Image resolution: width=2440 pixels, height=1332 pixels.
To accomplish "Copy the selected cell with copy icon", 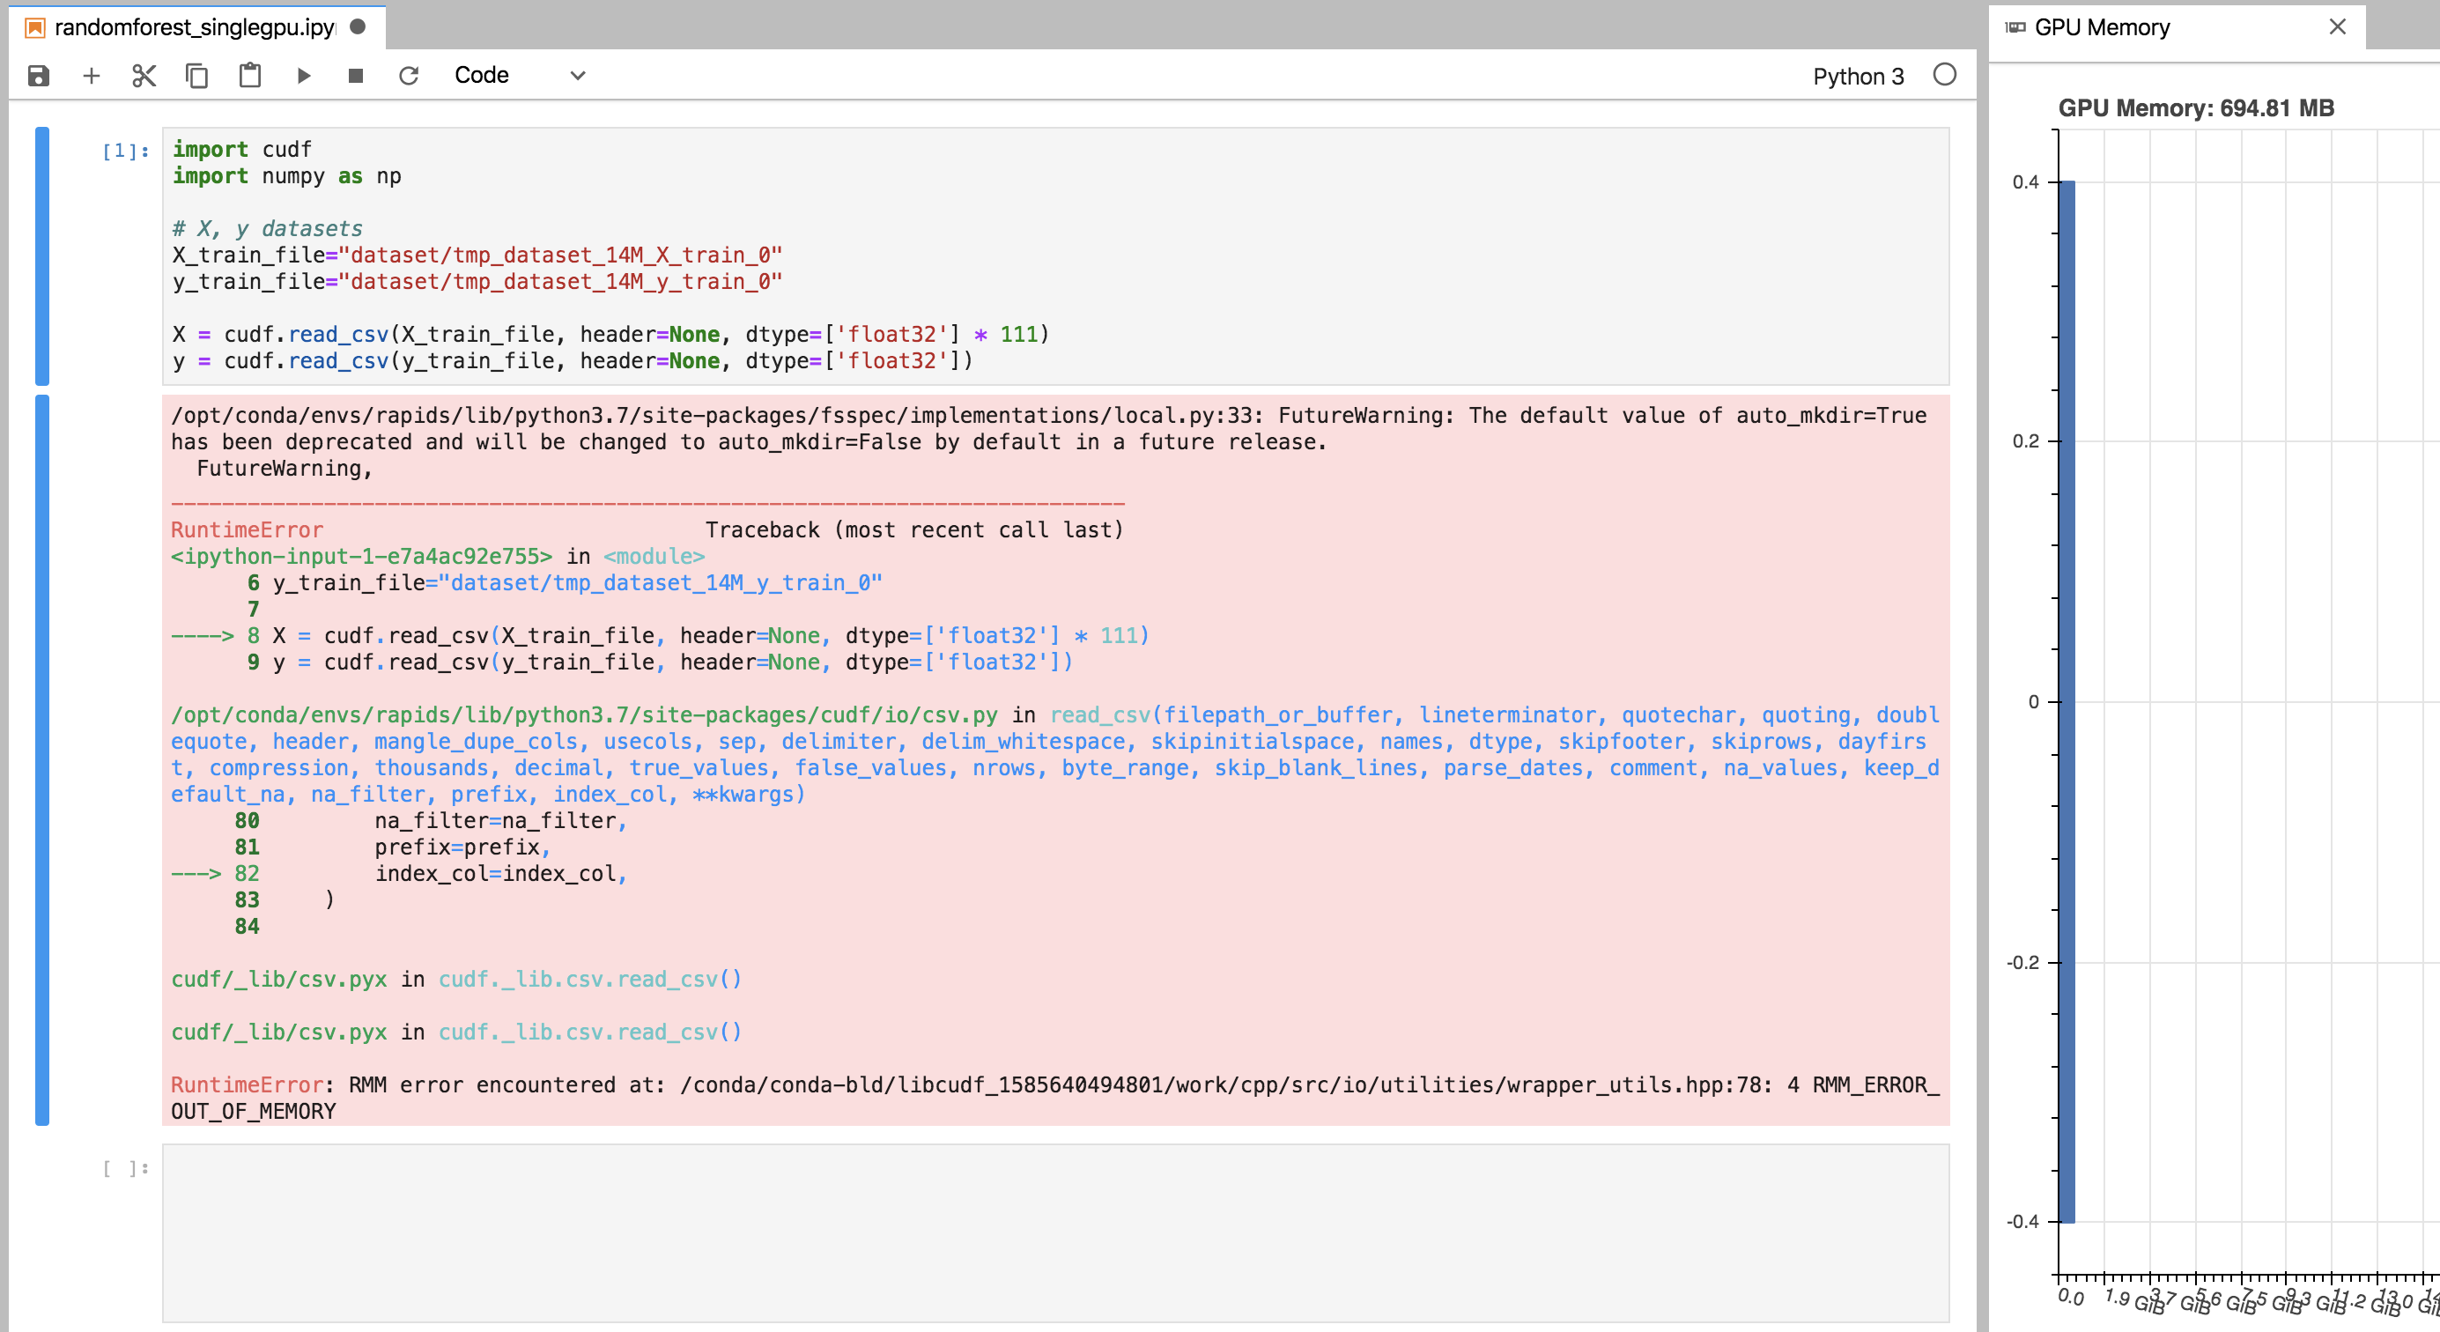I will pos(196,76).
